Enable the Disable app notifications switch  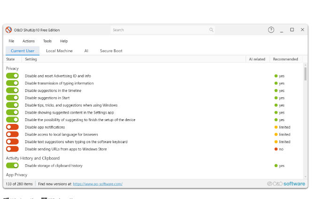click(x=12, y=127)
